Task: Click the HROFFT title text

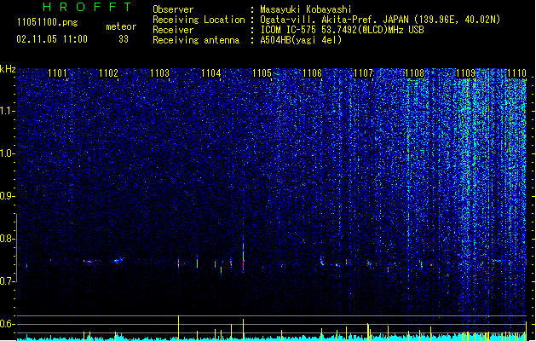Action: point(88,7)
